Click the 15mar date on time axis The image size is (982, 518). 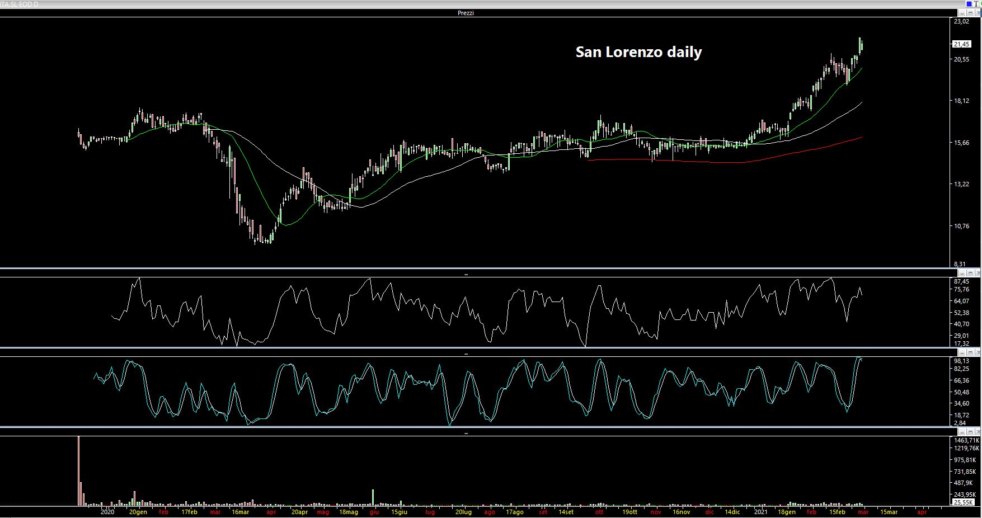coord(889,512)
